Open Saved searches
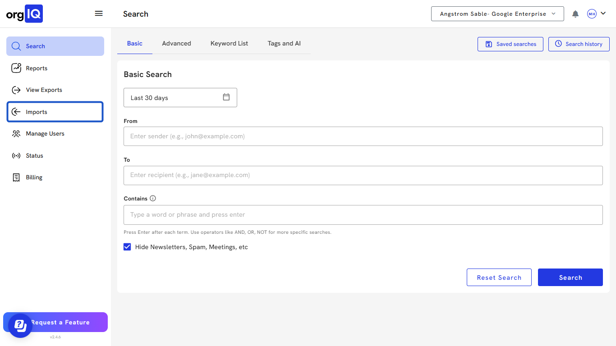This screenshot has height=346, width=616. pyautogui.click(x=510, y=44)
